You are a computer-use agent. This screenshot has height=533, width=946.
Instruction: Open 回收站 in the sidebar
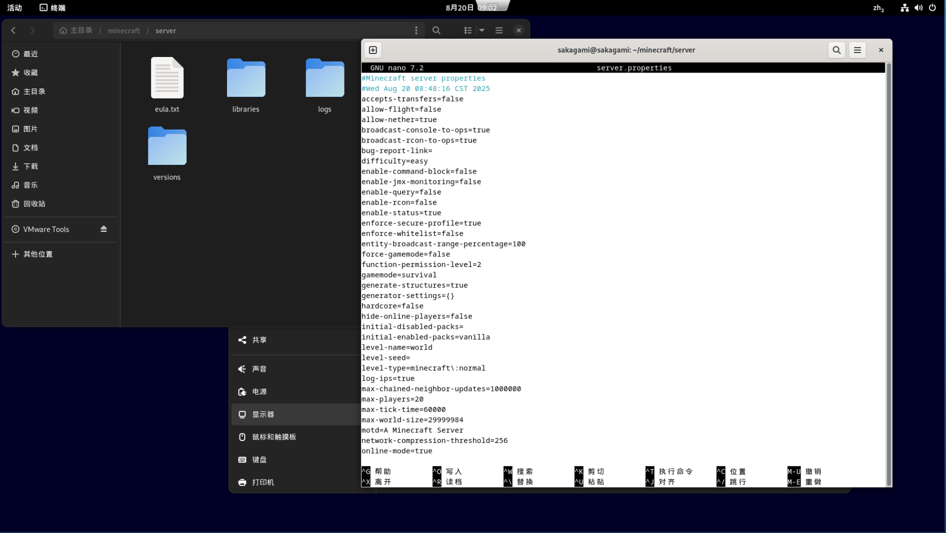34,204
